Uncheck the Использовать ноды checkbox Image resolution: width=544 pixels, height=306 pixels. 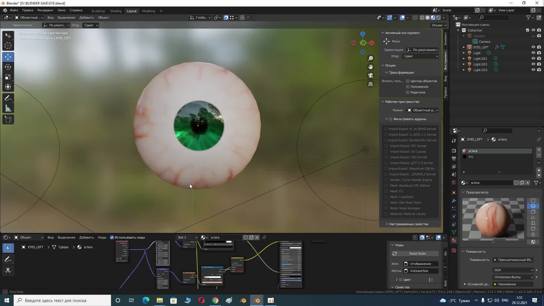coord(112,237)
